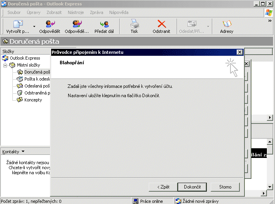Open the Zpráva menu

(96, 12)
